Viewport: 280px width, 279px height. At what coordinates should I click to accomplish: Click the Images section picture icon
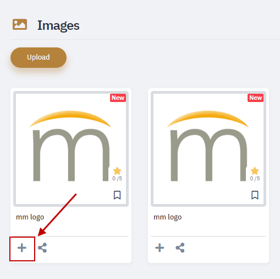pyautogui.click(x=20, y=24)
